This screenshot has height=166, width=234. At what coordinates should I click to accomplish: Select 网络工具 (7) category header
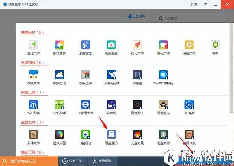pos(32,92)
